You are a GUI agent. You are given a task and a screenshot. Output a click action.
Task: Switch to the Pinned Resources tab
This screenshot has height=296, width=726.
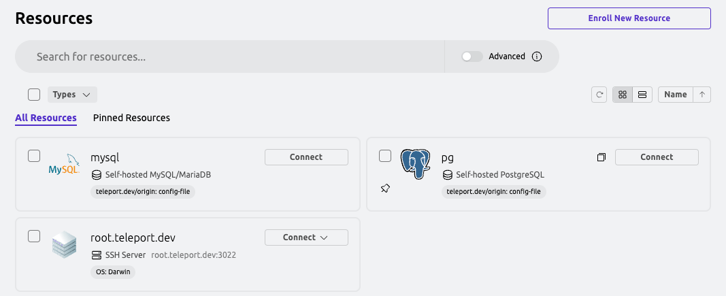(131, 118)
